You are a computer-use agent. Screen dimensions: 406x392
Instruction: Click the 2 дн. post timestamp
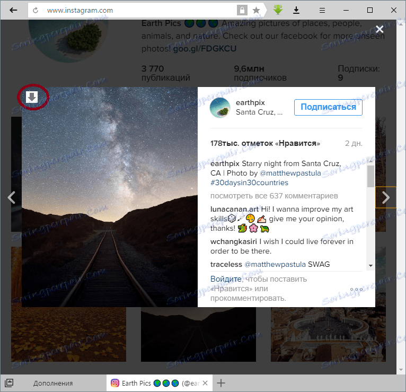pyautogui.click(x=354, y=143)
